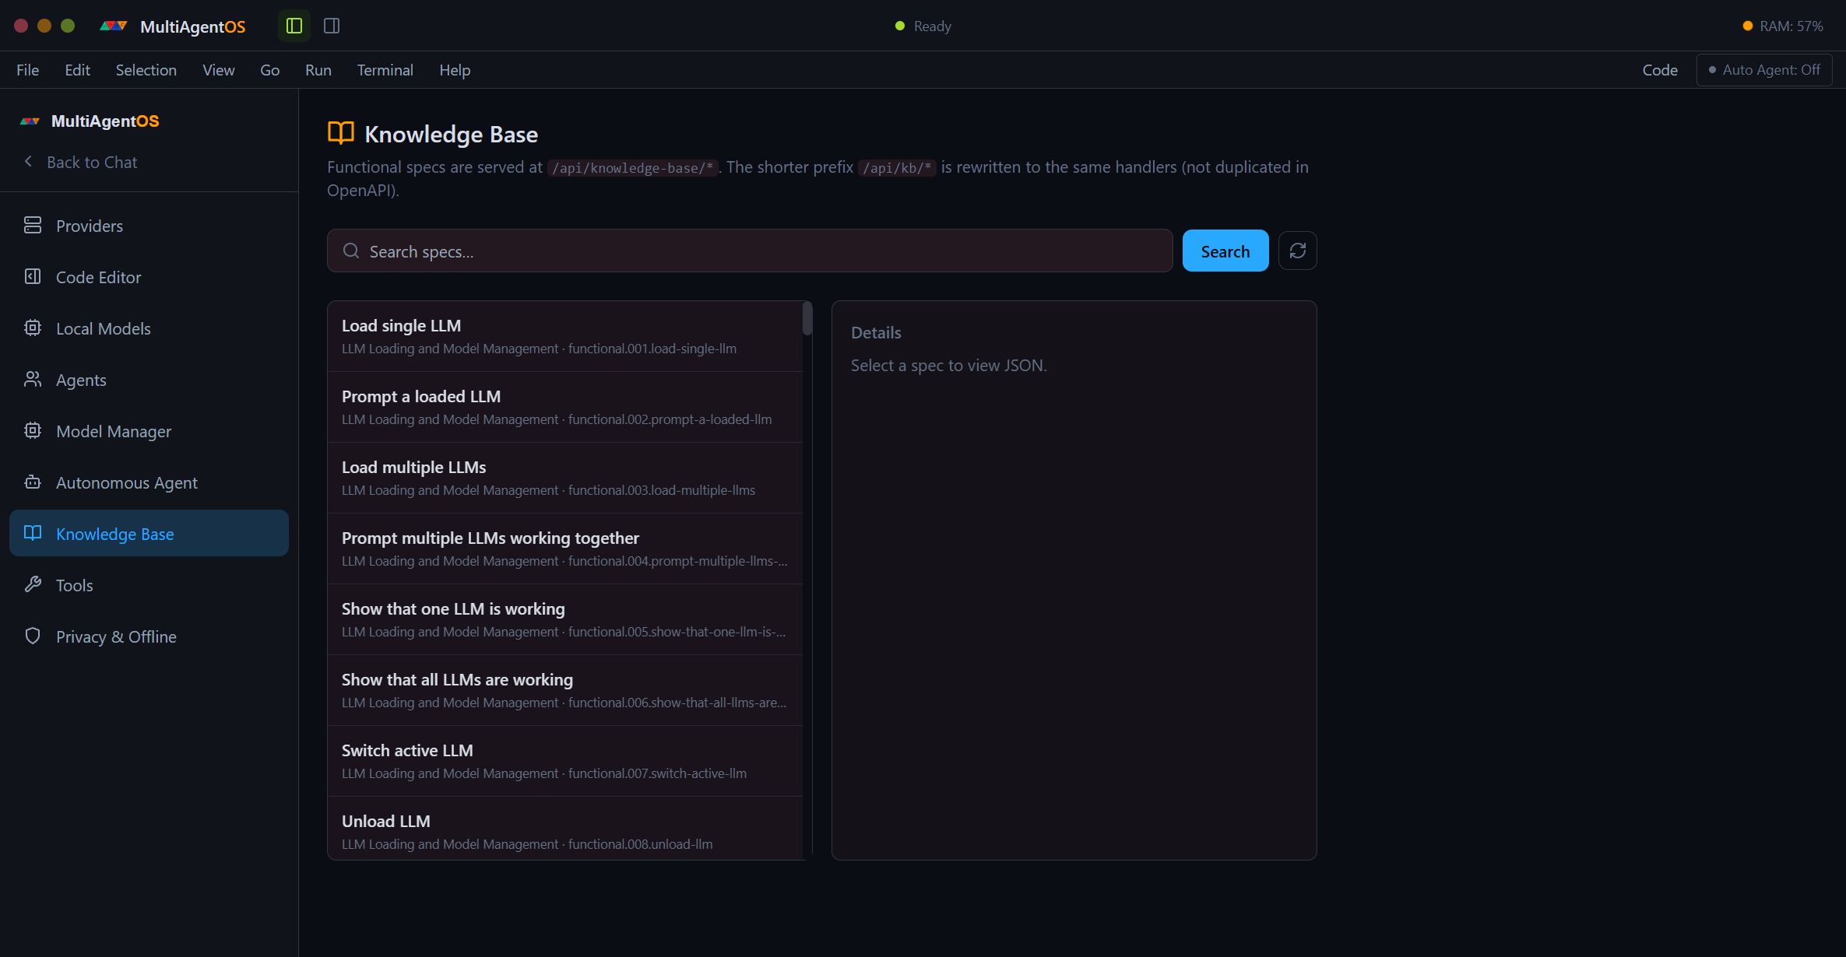Click the RAM usage indicator
The height and width of the screenshot is (957, 1846).
click(x=1783, y=26)
